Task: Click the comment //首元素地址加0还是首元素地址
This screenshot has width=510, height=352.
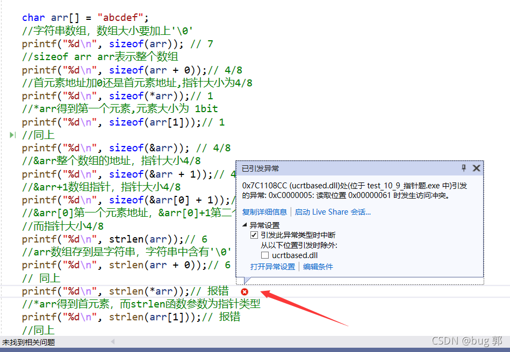Action: 137,83
